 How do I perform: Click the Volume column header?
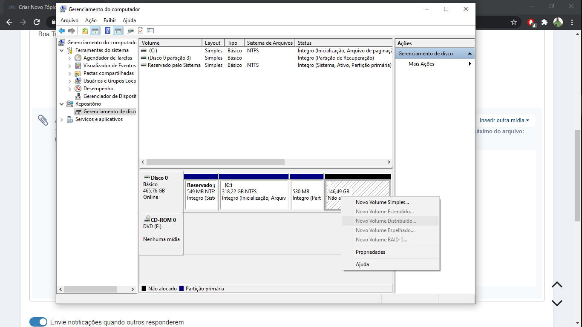[x=170, y=43]
